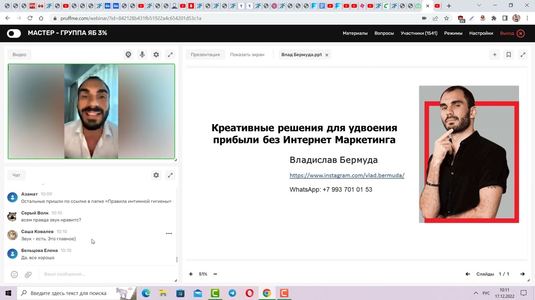Screen dimensions: 535x300
Task: Mute the microphone in the video panel
Action: click(x=142, y=55)
